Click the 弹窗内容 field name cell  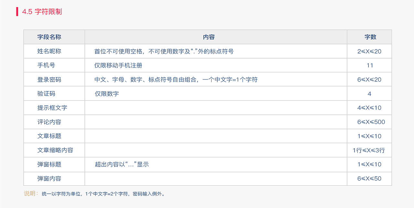pyautogui.click(x=49, y=179)
